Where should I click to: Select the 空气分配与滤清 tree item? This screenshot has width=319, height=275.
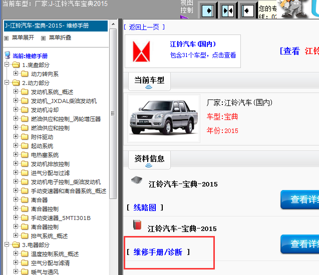click(x=50, y=263)
